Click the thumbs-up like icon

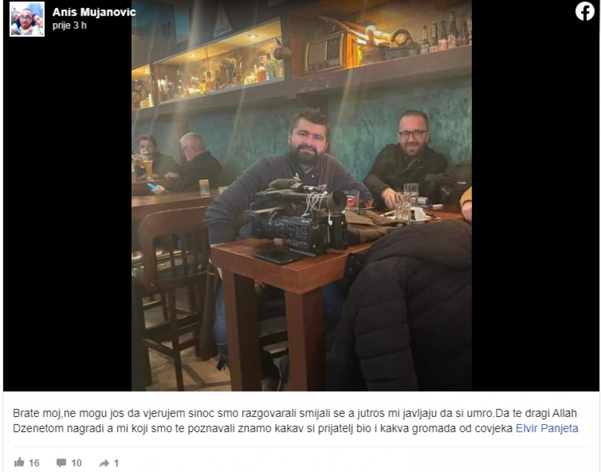pyautogui.click(x=19, y=463)
